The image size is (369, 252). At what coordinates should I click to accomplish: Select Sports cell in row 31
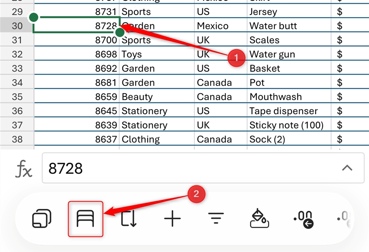pyautogui.click(x=157, y=40)
